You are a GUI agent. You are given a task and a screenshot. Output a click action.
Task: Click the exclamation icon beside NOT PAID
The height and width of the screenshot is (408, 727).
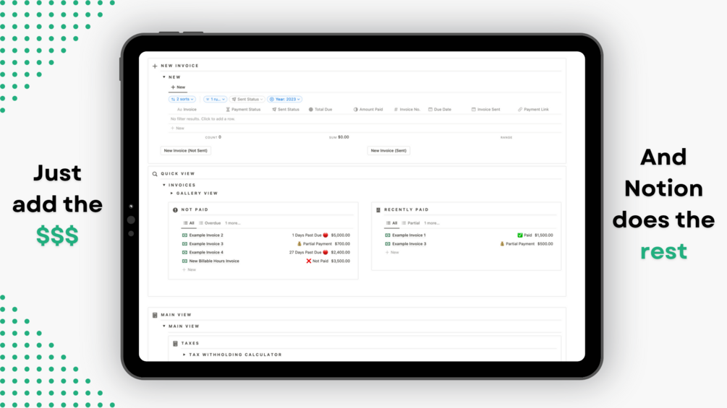pos(175,210)
